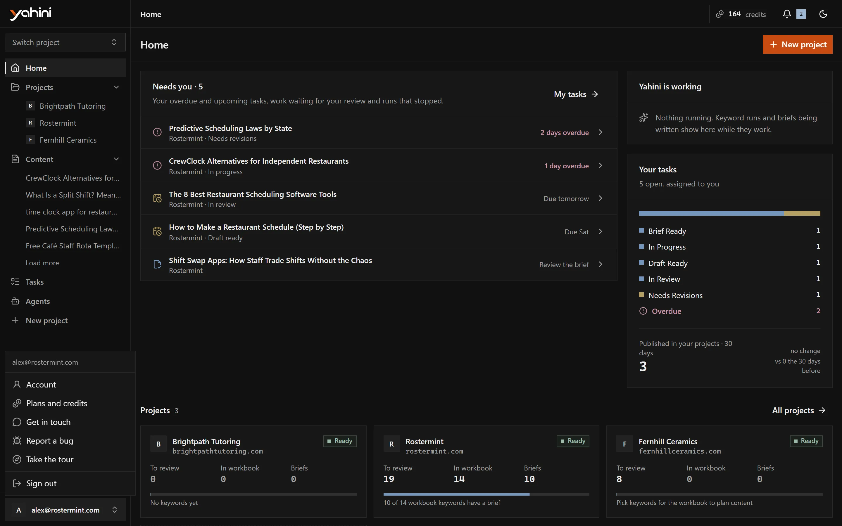Collapse the Content section chevron
Image resolution: width=842 pixels, height=526 pixels.
coord(116,159)
